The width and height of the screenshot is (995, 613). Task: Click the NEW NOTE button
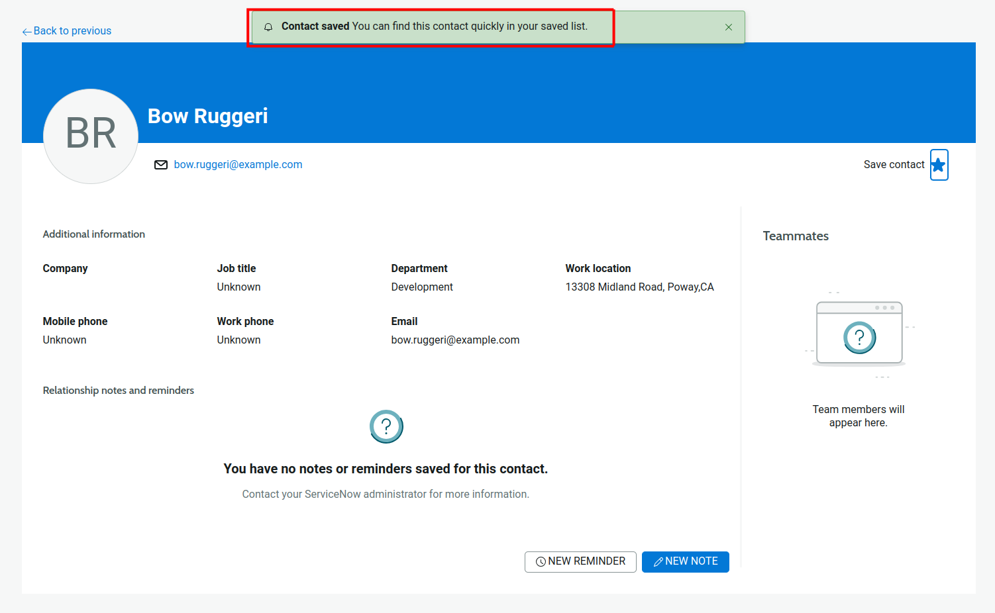tap(685, 561)
